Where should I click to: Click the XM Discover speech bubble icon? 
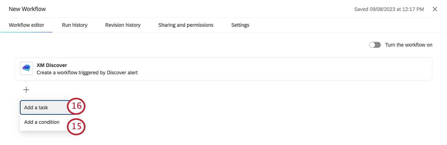(x=26, y=68)
